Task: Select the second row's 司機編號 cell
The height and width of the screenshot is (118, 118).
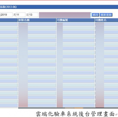Action: (75, 28)
